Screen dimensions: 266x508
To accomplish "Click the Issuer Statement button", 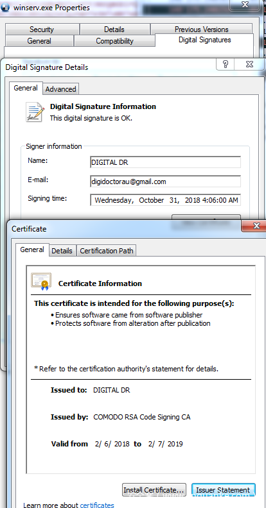I will tap(223, 490).
